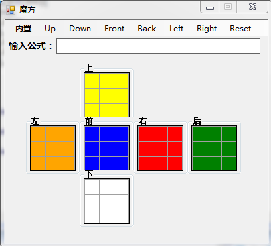Select the yellow center cell of 上 face
Image resolution: width=271 pixels, height=246 pixels.
(x=107, y=96)
